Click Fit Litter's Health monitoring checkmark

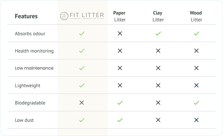coord(82,51)
